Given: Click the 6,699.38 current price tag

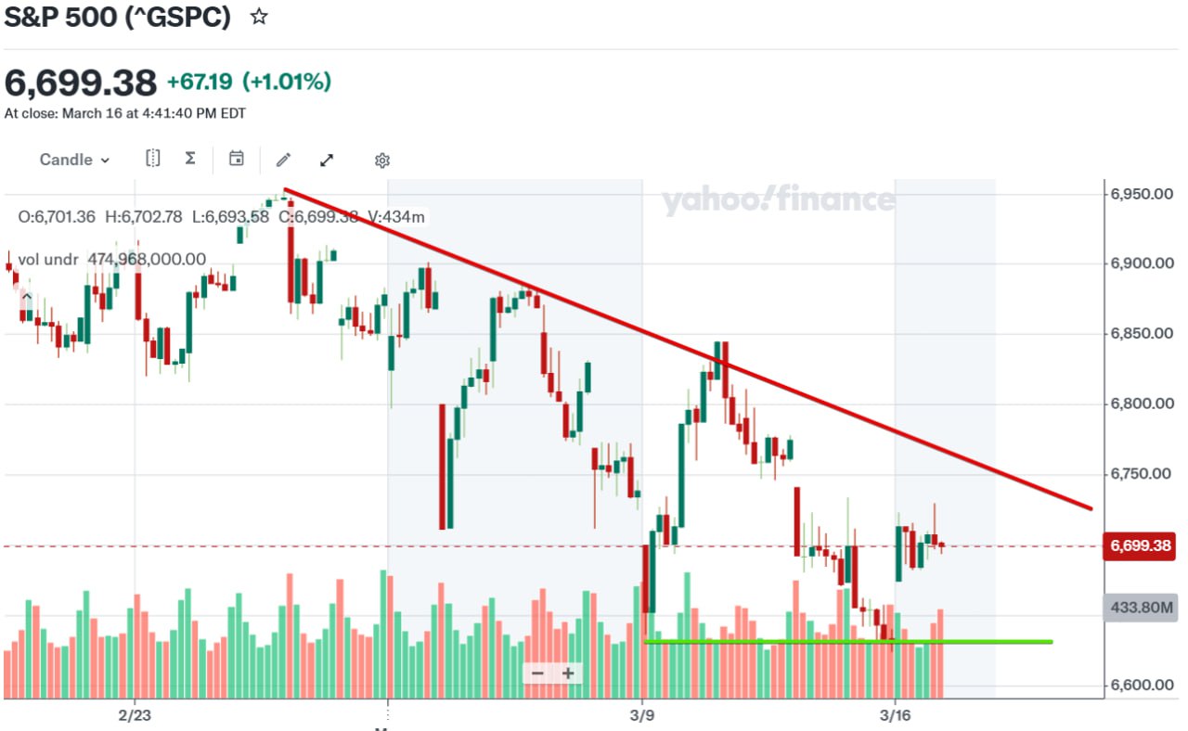Looking at the screenshot, I should pos(1140,545).
